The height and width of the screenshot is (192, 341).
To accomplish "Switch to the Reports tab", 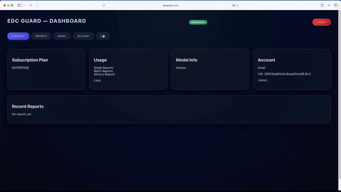I will pos(41,36).
